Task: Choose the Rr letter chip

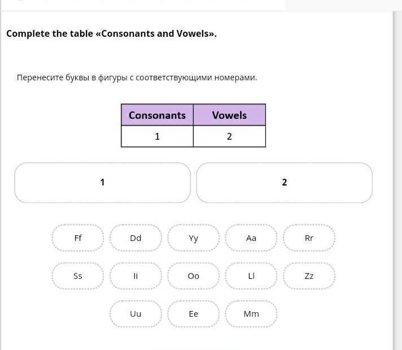Action: tap(309, 238)
